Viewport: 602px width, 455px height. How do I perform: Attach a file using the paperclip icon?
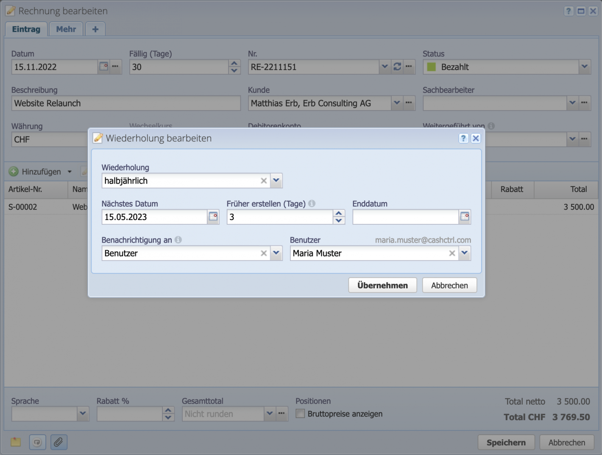pos(59,442)
